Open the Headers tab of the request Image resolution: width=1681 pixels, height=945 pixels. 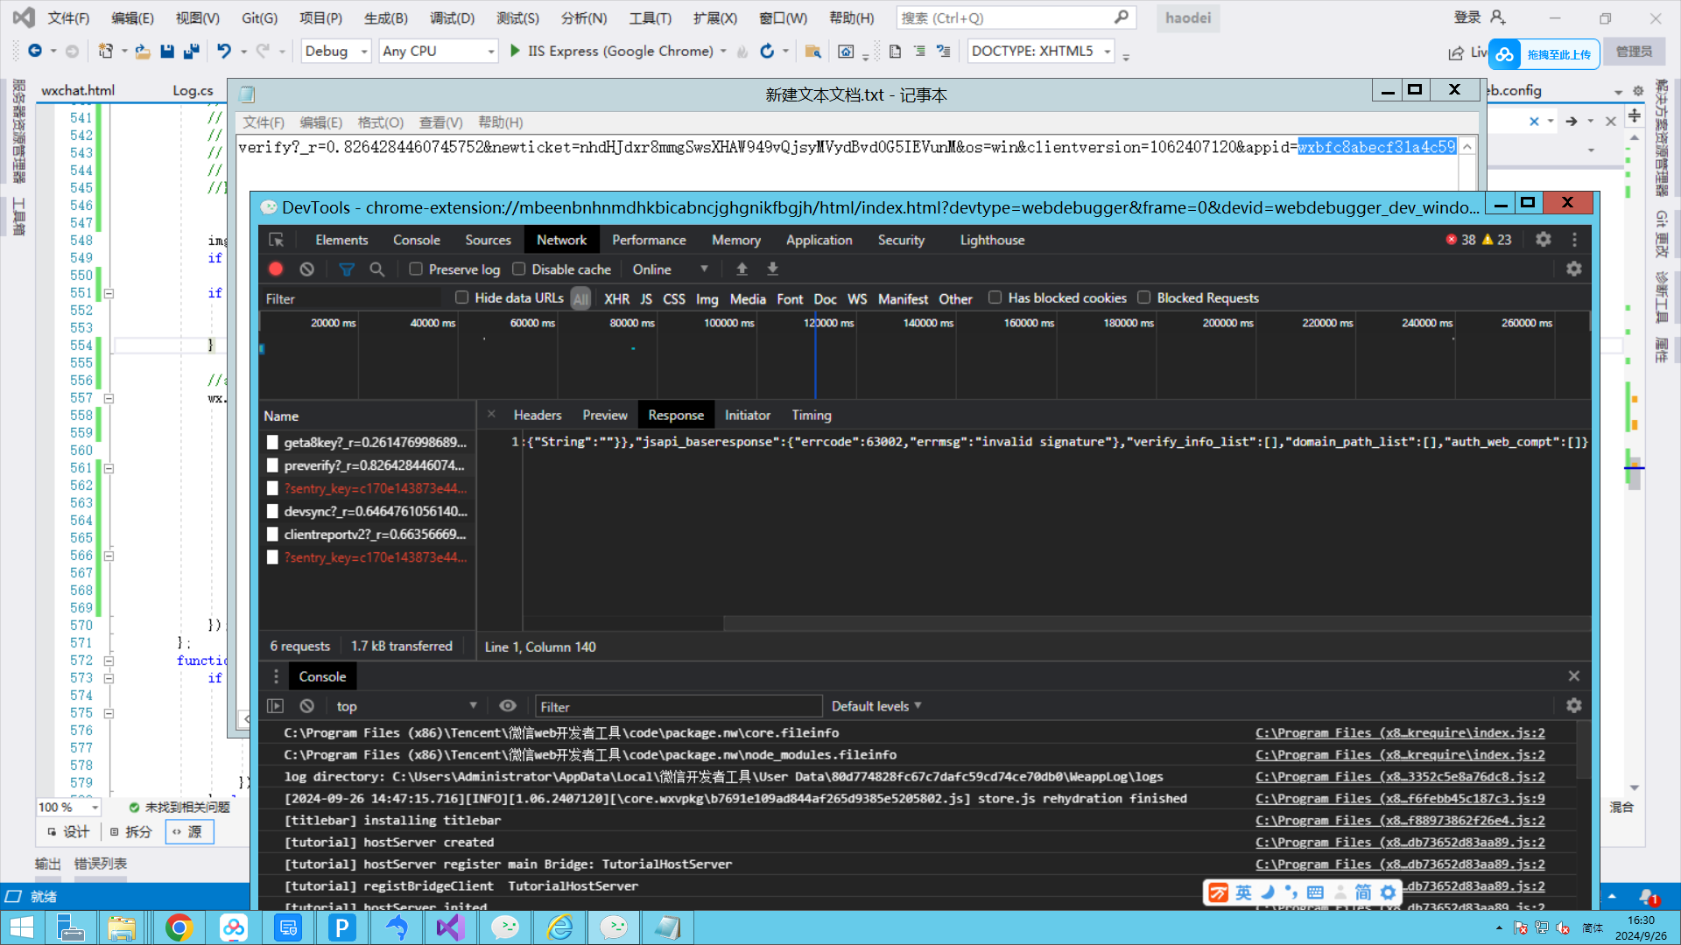tap(537, 416)
